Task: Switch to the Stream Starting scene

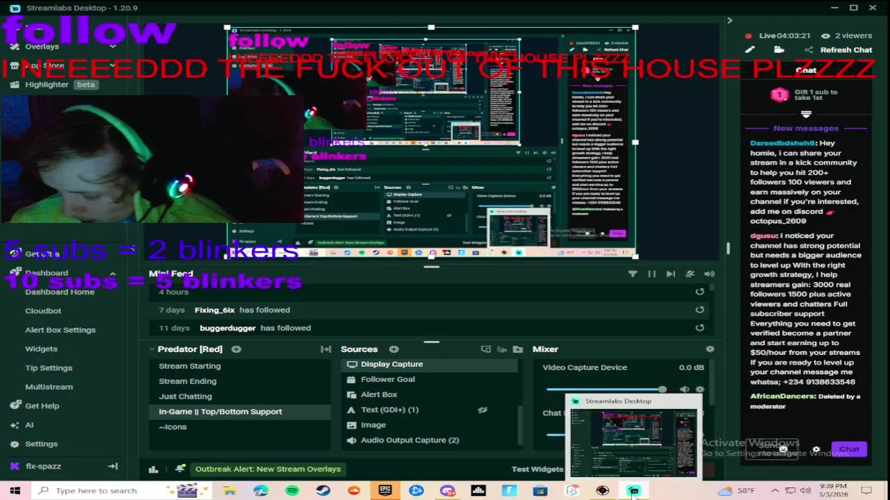Action: point(240,366)
